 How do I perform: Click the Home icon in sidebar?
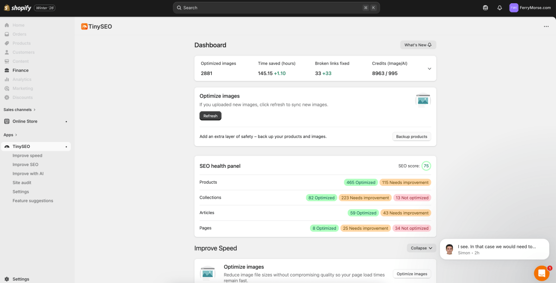tap(7, 25)
